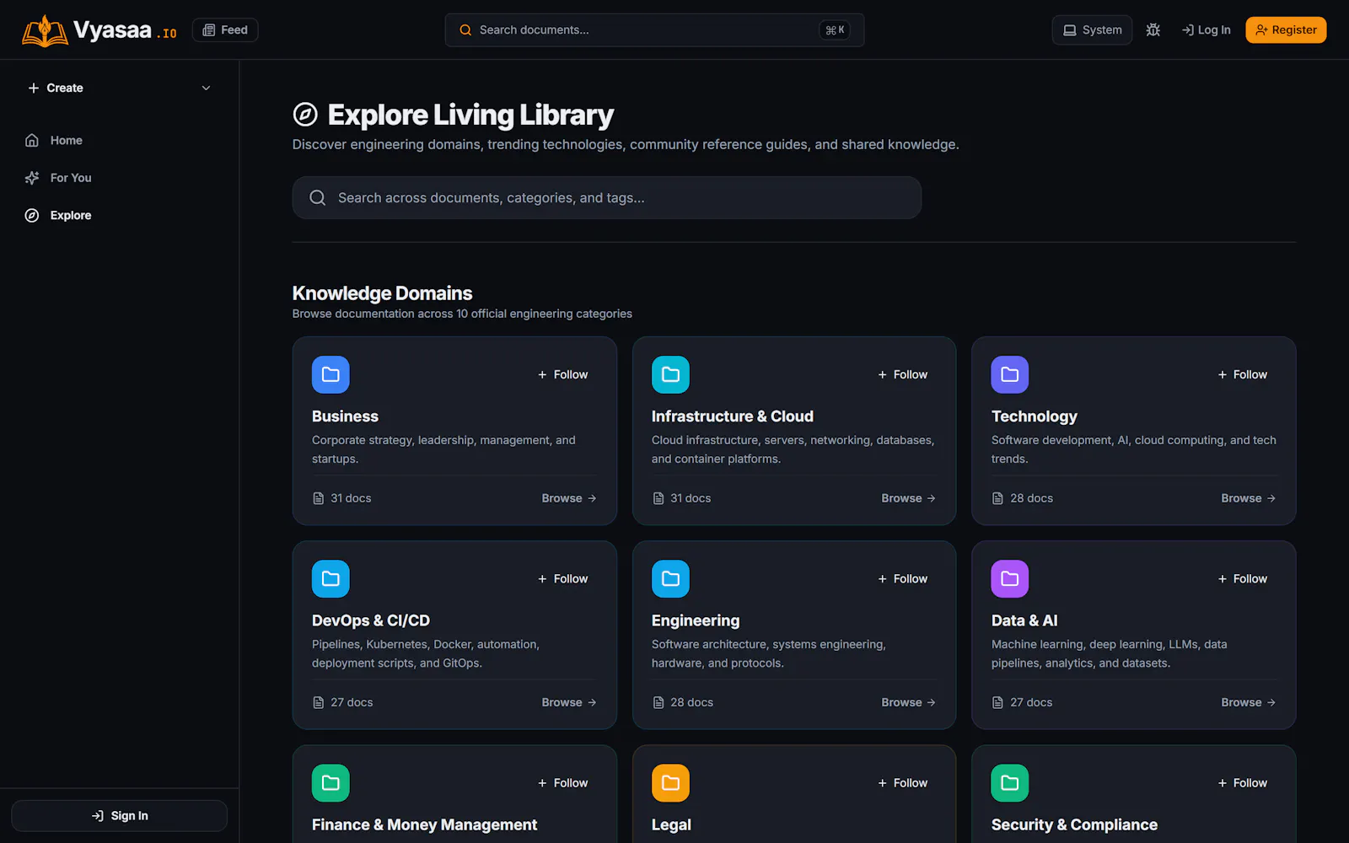The height and width of the screenshot is (843, 1349).
Task: Open the Finance & Money Management card title
Action: (424, 824)
